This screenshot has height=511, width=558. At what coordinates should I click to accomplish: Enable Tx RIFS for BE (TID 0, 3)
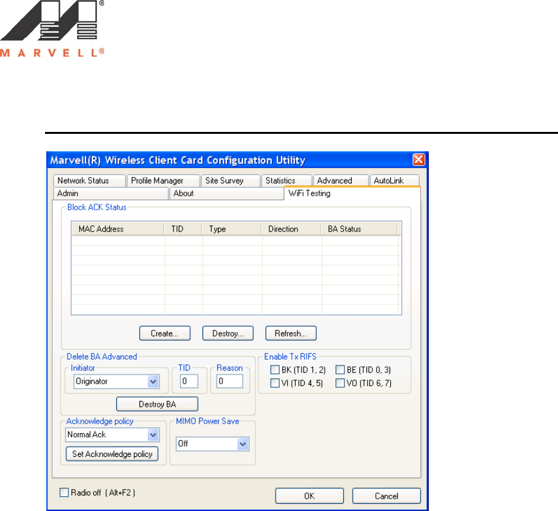click(340, 369)
